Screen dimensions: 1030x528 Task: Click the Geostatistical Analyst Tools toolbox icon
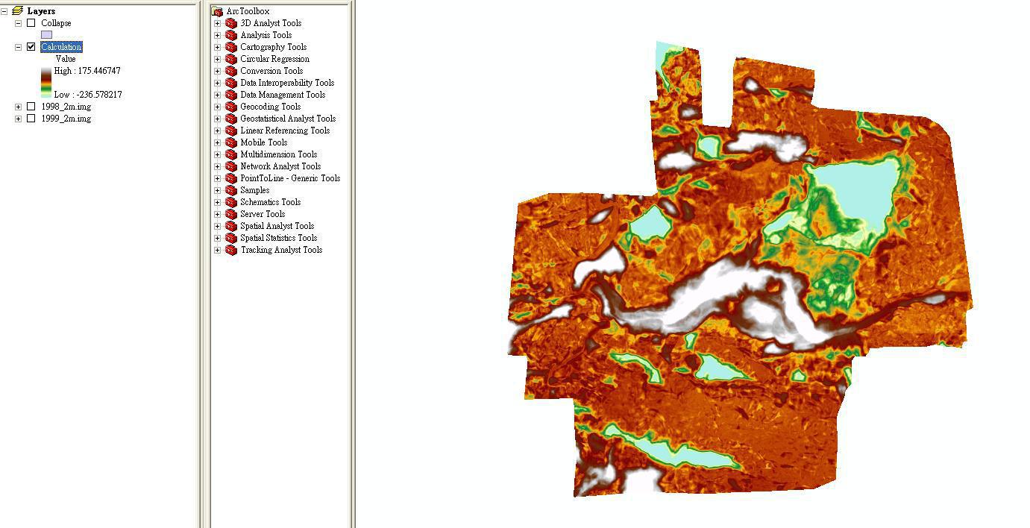(x=231, y=119)
